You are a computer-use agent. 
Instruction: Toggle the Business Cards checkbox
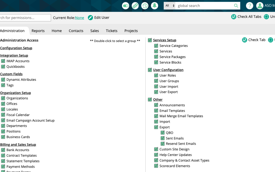(x=3, y=137)
